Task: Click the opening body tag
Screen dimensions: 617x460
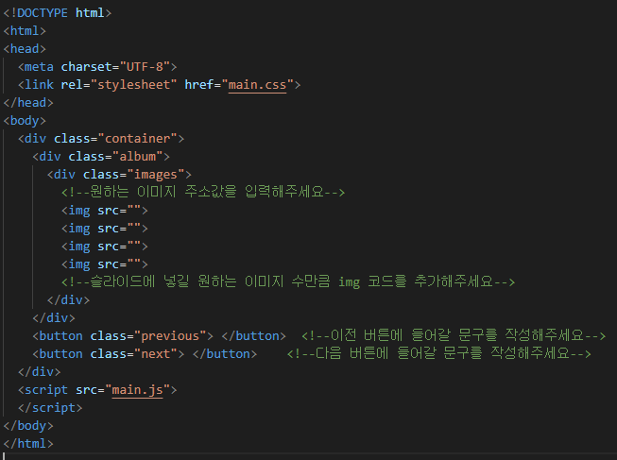Action: pos(25,121)
